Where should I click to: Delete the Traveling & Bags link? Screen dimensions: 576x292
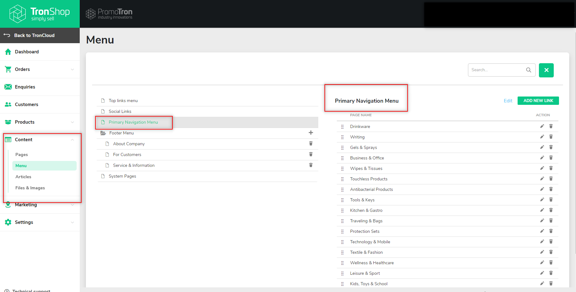coord(551,220)
